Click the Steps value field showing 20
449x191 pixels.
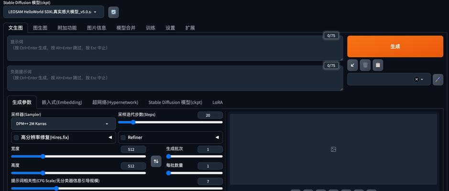(x=210, y=115)
